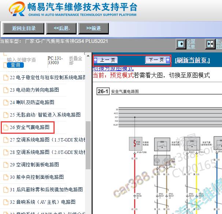
Task: Click the default view icon
Action: [x=210, y=44]
